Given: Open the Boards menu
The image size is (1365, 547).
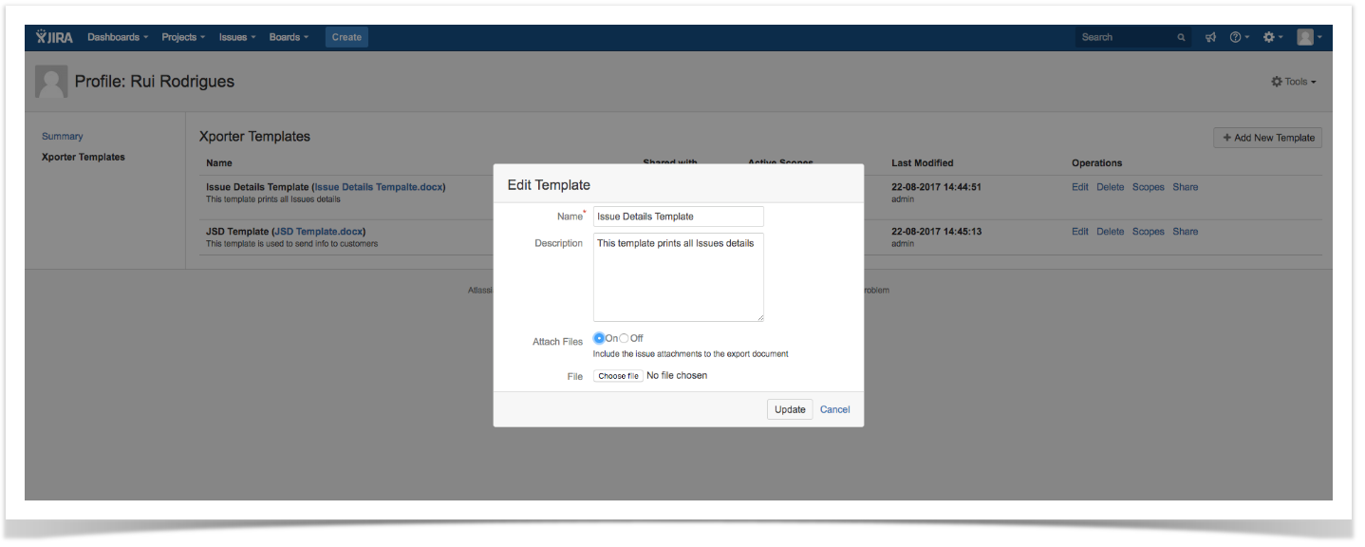Looking at the screenshot, I should 289,37.
